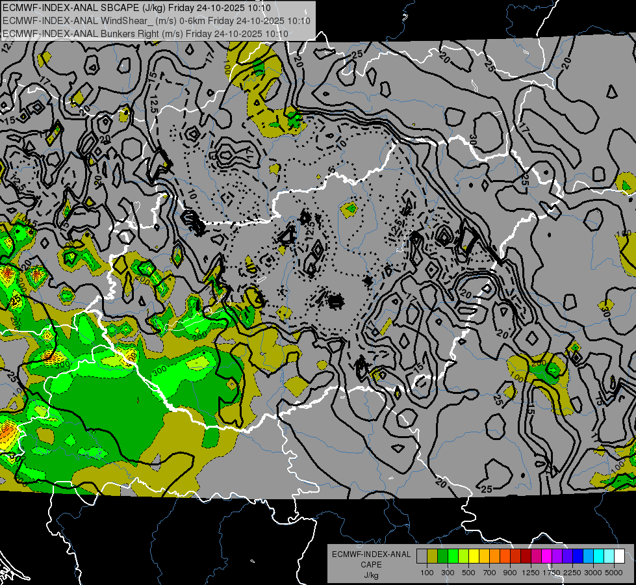Click the 700 value under the legend
Viewport: 636px width, 585px height.
[x=490, y=573]
